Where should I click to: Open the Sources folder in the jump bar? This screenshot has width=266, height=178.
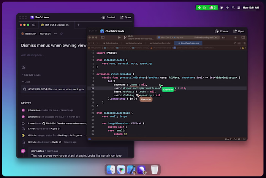click(x=109, y=48)
